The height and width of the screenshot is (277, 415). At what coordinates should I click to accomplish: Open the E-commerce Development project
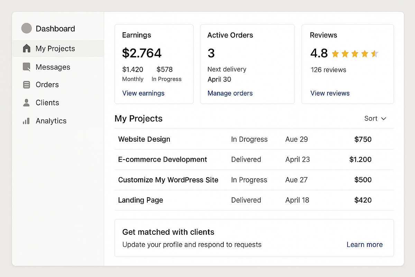point(163,160)
